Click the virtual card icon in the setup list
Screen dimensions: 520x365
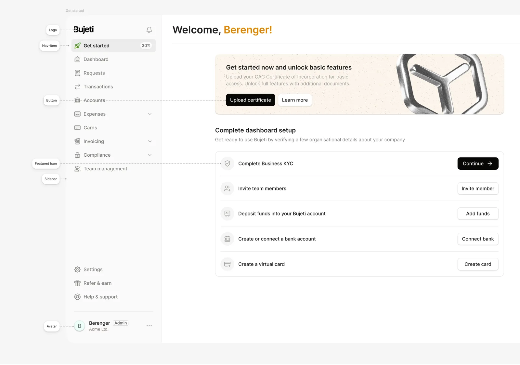pos(227,264)
